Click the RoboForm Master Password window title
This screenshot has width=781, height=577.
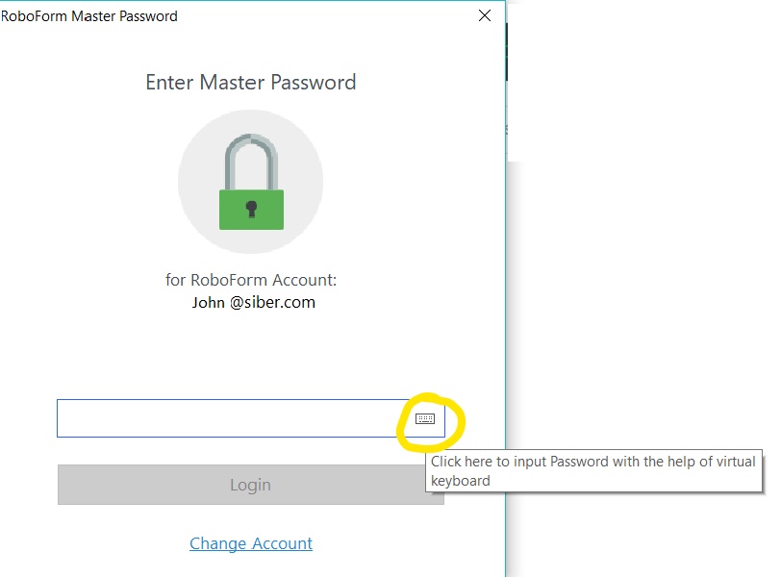tap(89, 16)
